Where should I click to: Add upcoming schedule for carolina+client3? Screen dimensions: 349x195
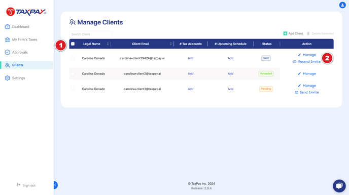pos(230,89)
